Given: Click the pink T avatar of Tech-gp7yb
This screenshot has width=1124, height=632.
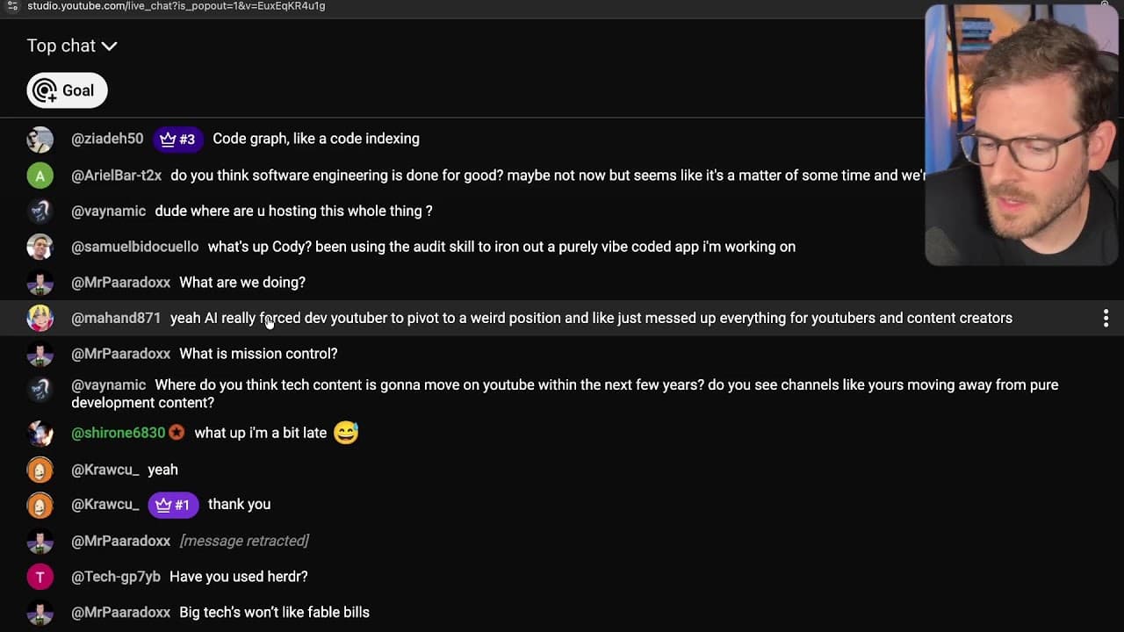Looking at the screenshot, I should point(40,577).
